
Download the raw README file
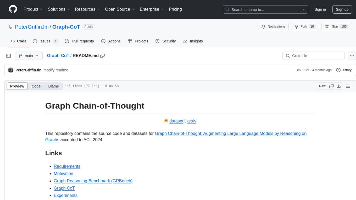tap(339, 86)
